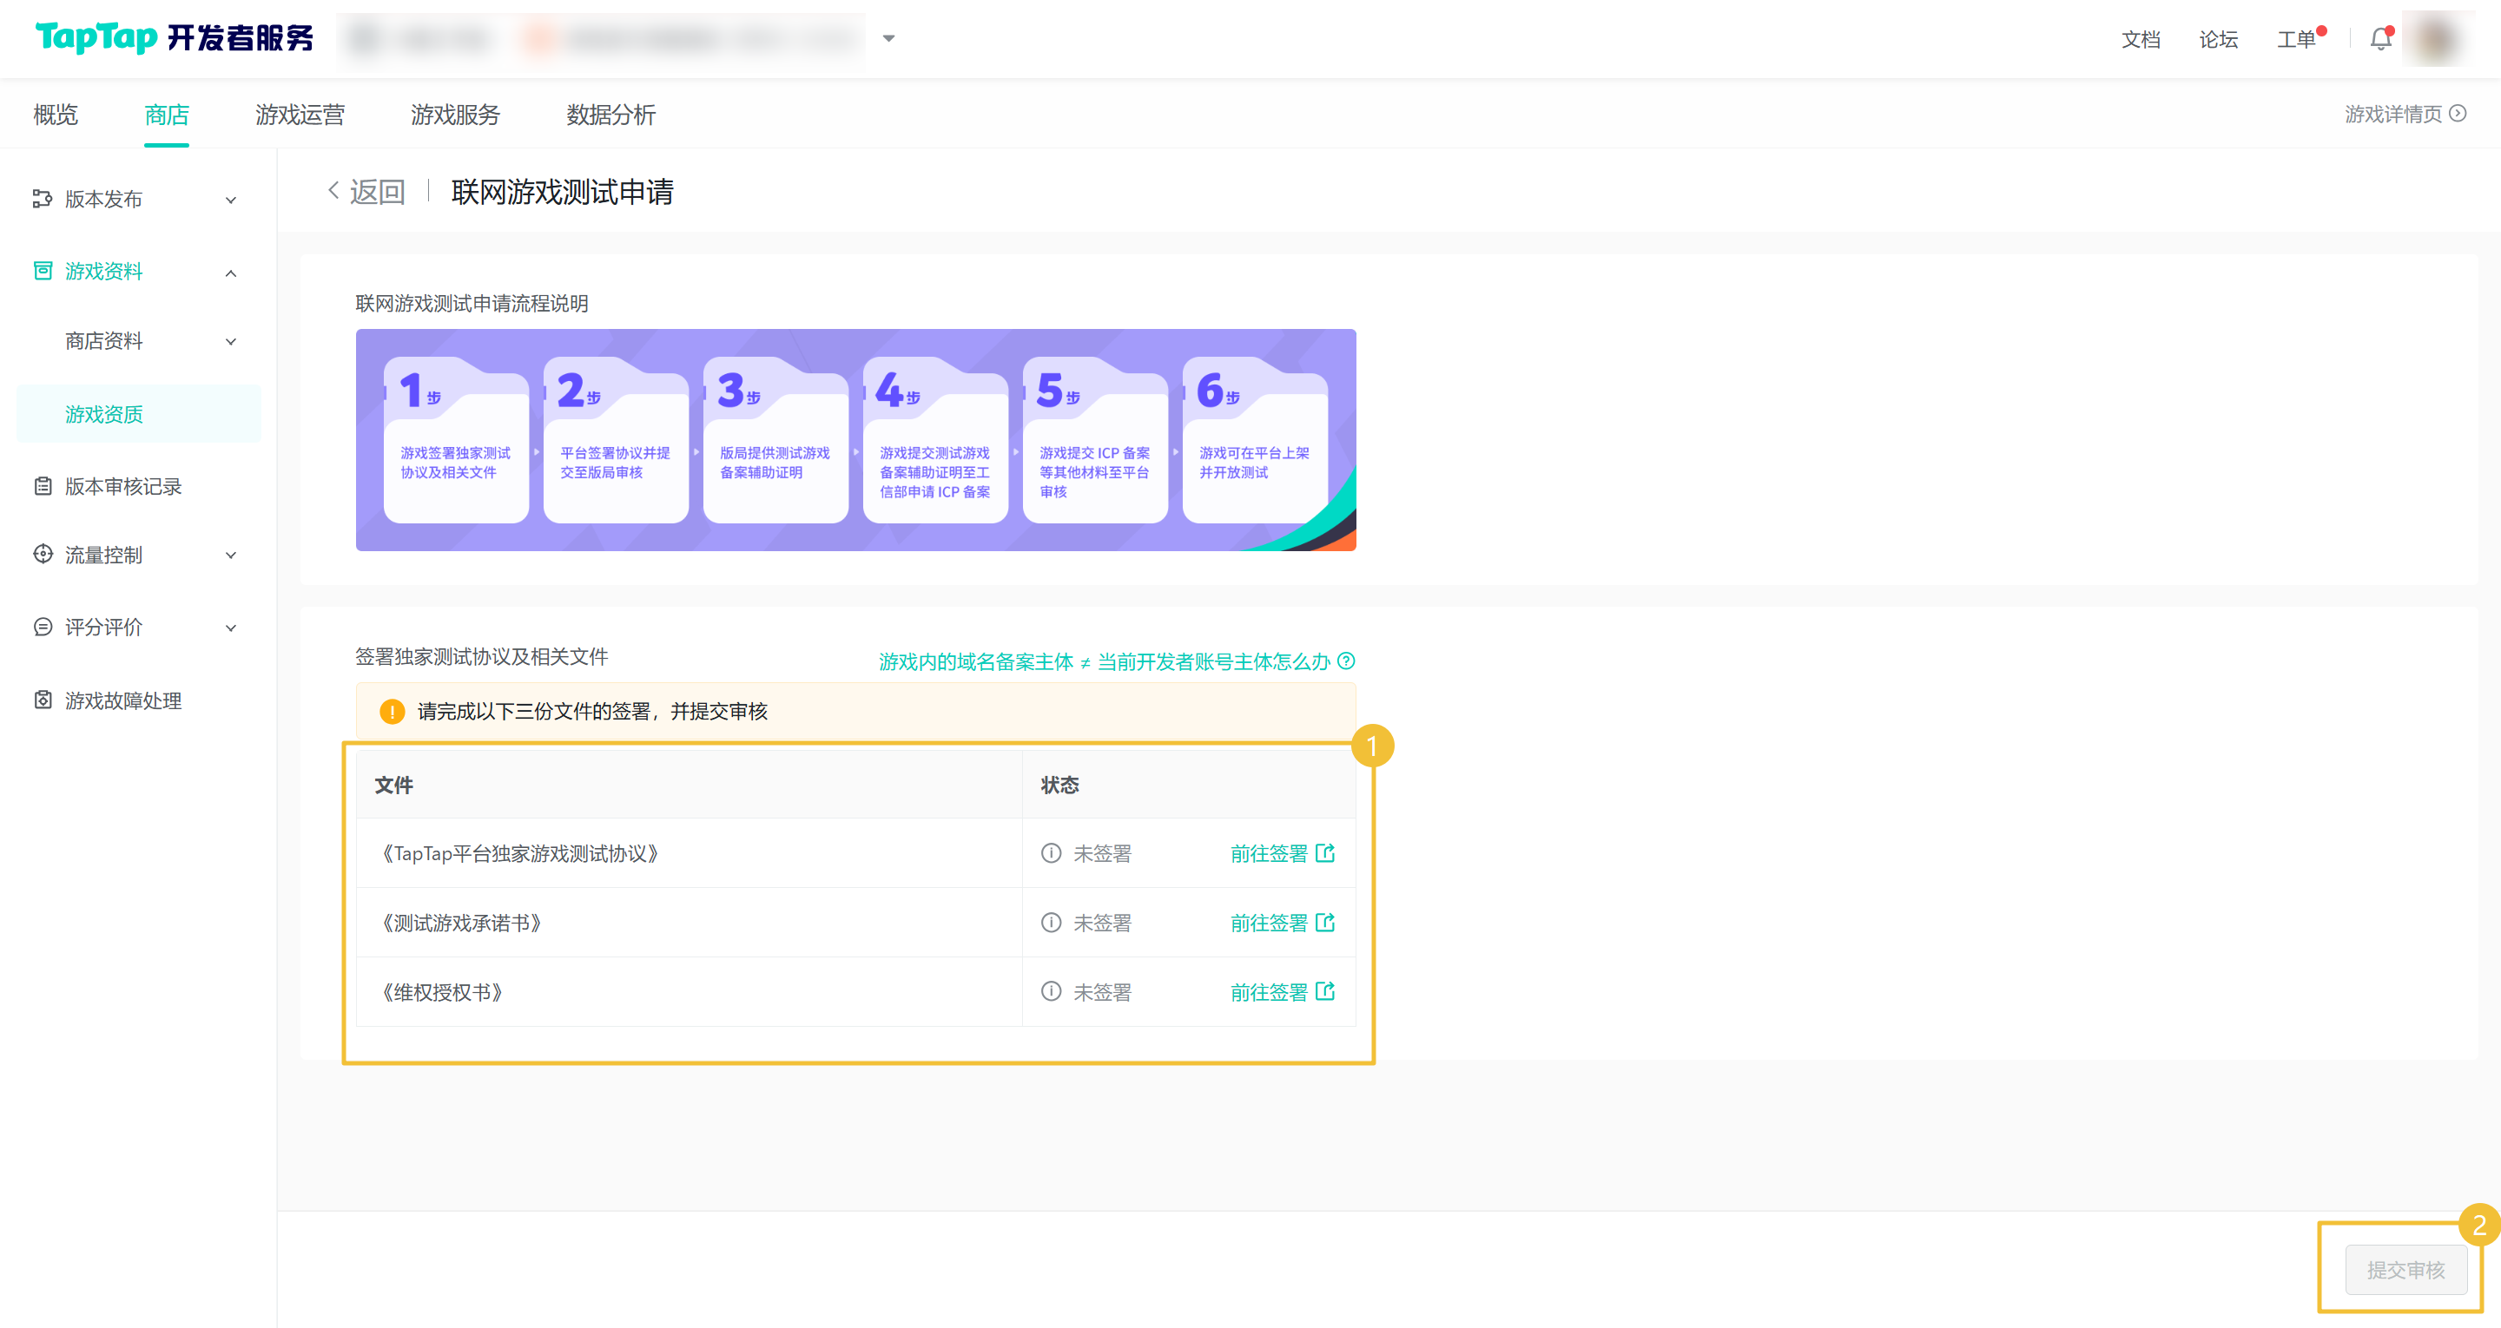The height and width of the screenshot is (1328, 2501).
Task: Click external-link icon for 测试游戏承诺书 row
Action: [1325, 922]
